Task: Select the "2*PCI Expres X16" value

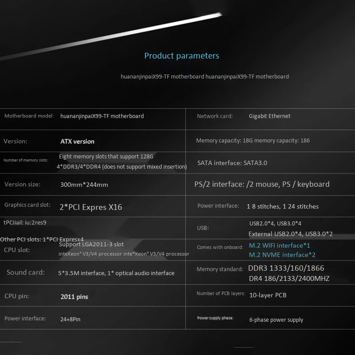Action: 91,207
